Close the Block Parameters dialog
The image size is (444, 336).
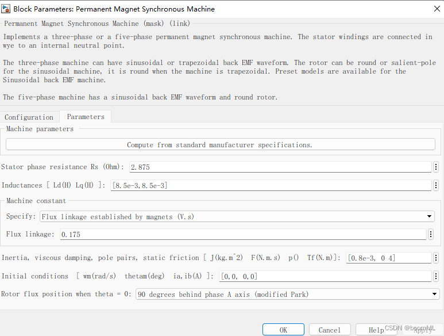click(437, 9)
